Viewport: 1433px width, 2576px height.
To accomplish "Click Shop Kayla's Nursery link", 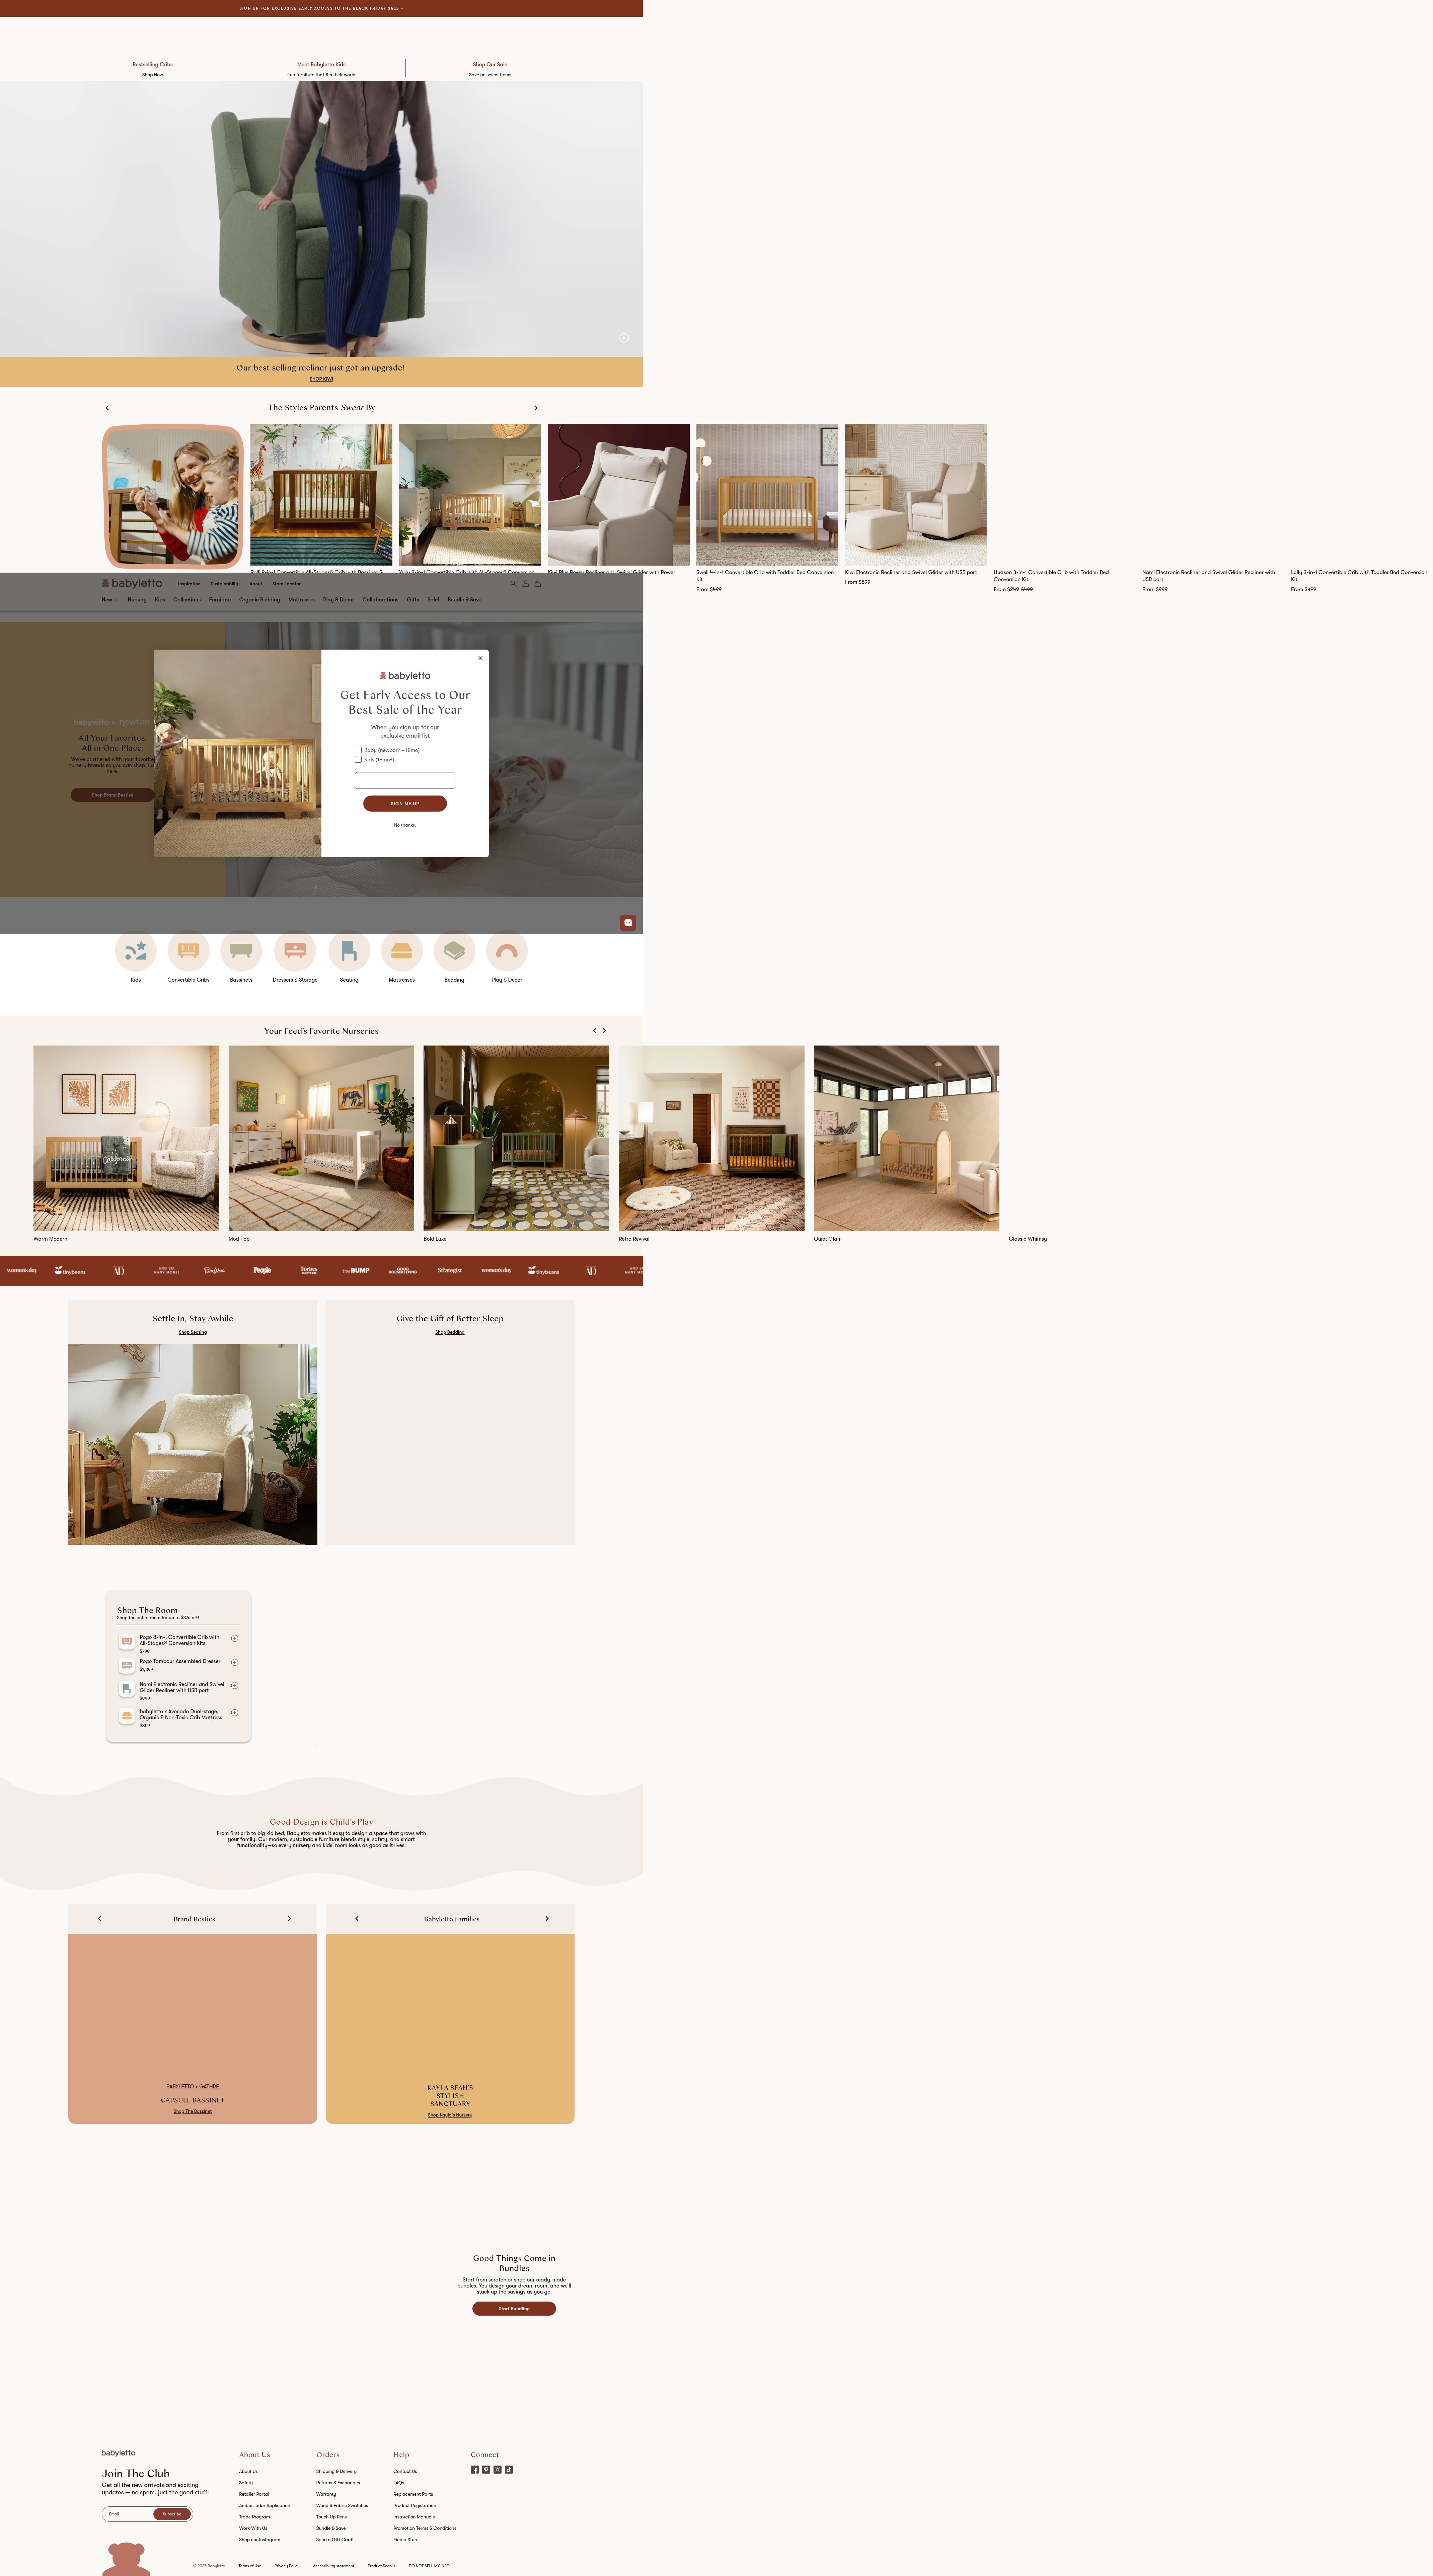I will coord(450,2115).
